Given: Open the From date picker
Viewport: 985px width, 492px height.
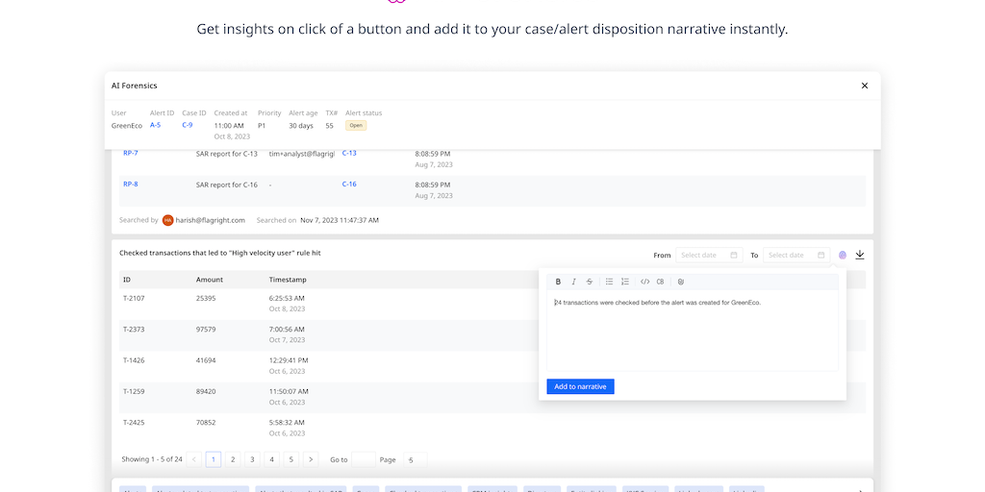Looking at the screenshot, I should [708, 256].
